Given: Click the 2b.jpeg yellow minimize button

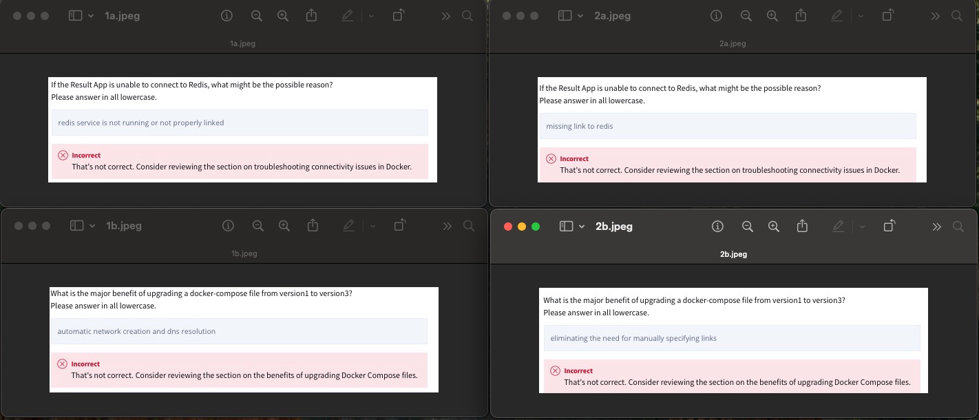Looking at the screenshot, I should coord(522,227).
